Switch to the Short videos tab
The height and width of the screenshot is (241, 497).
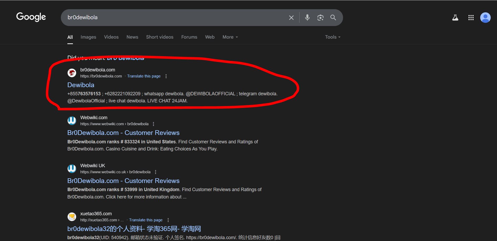(159, 37)
